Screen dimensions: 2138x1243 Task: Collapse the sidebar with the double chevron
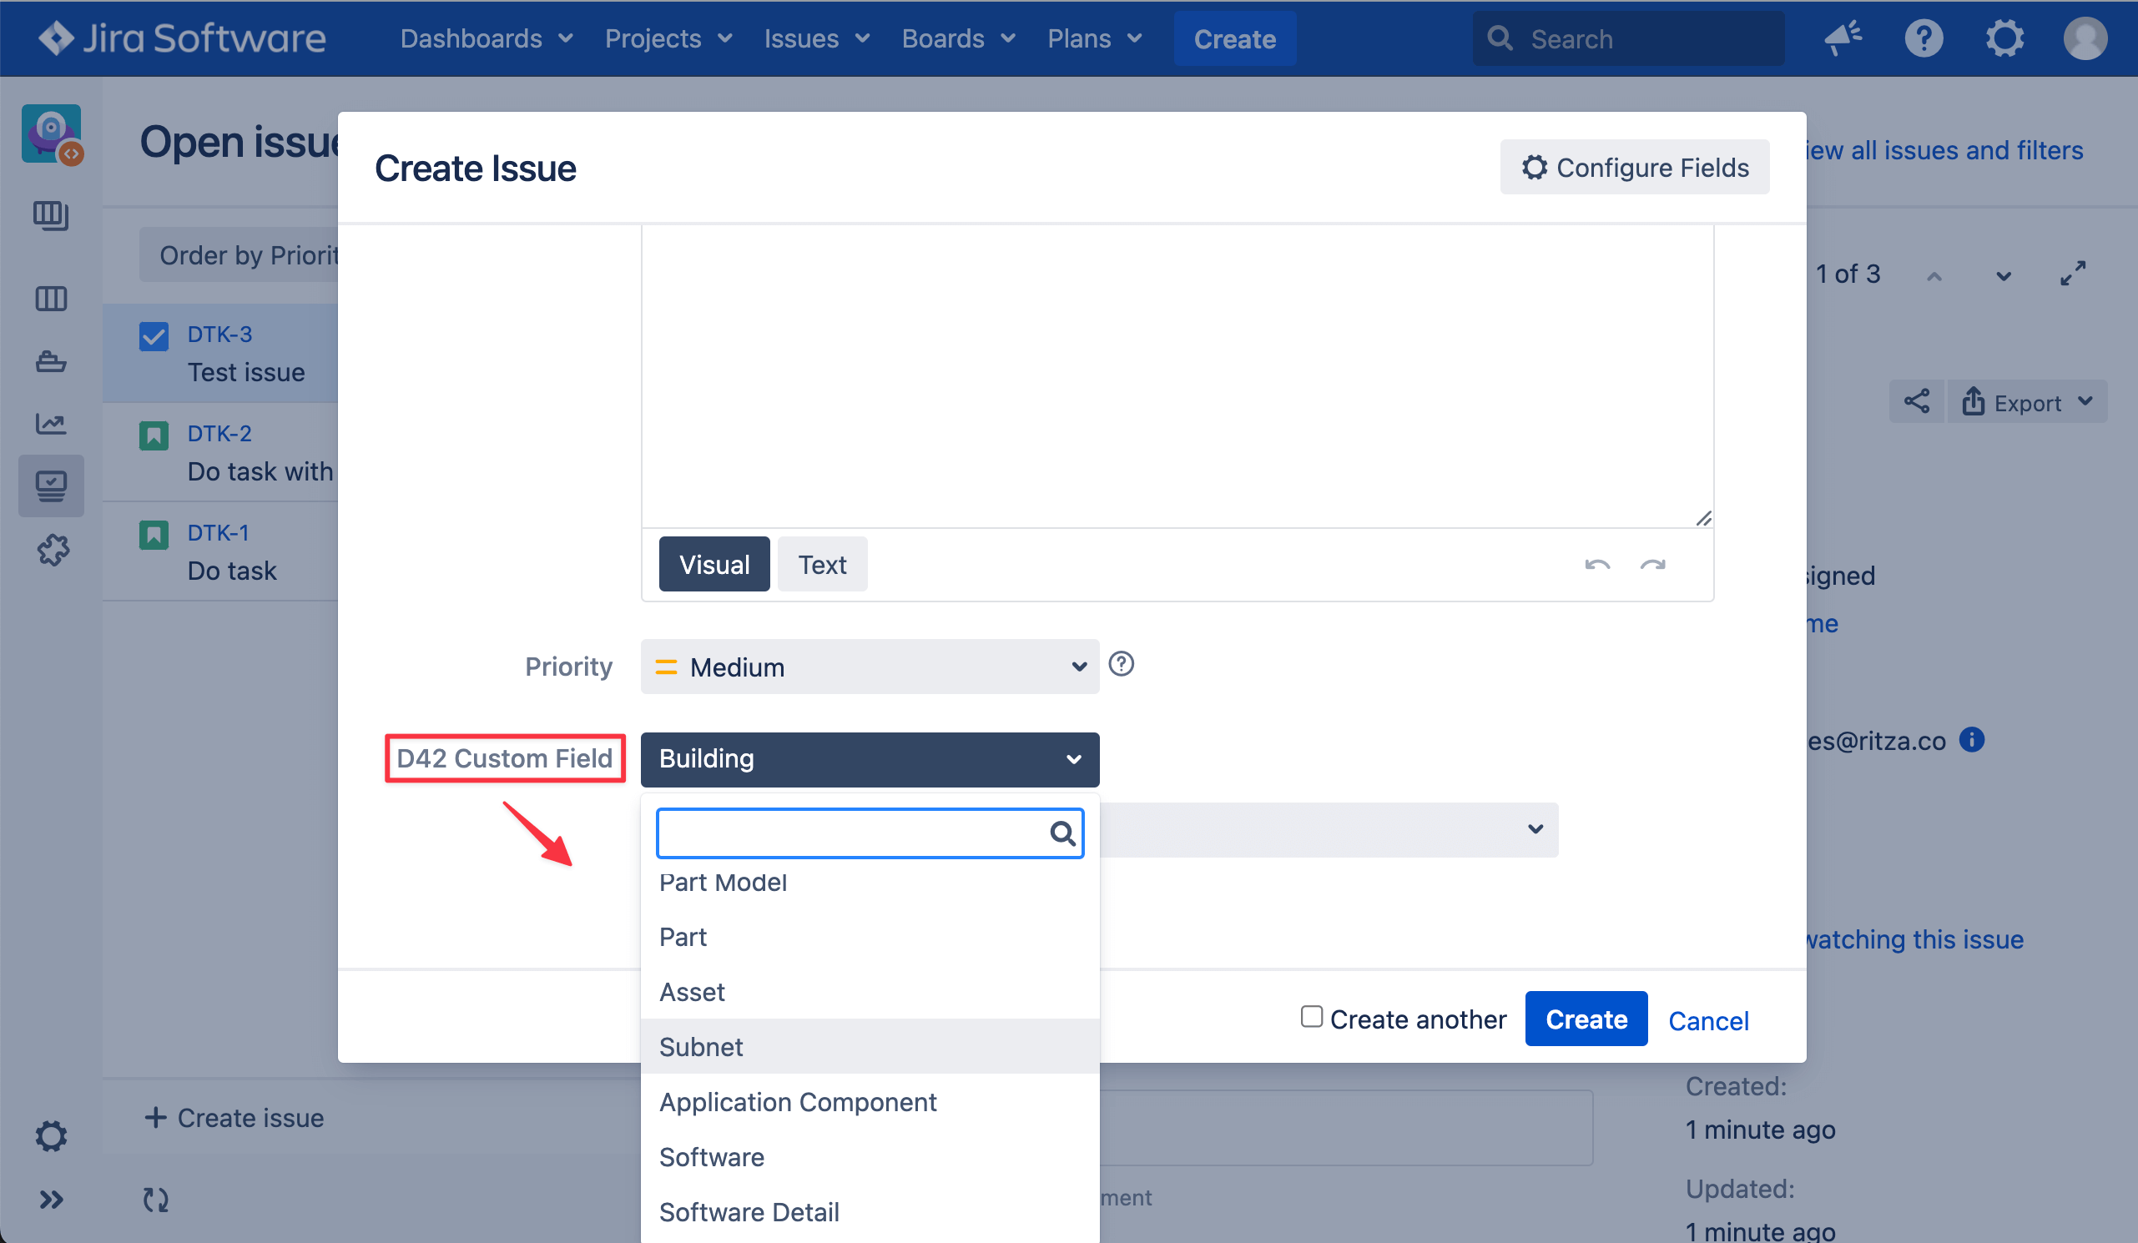[x=51, y=1199]
